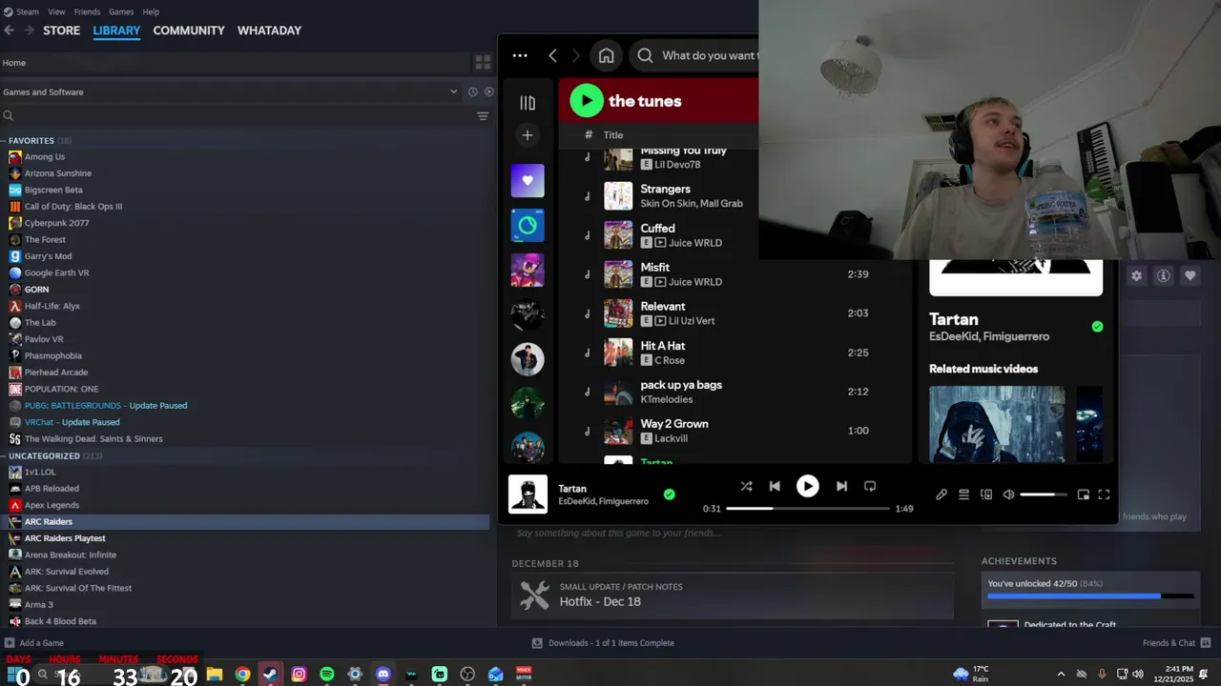Open the Games menu in Steam
Image resolution: width=1221 pixels, height=686 pixels.
click(121, 11)
